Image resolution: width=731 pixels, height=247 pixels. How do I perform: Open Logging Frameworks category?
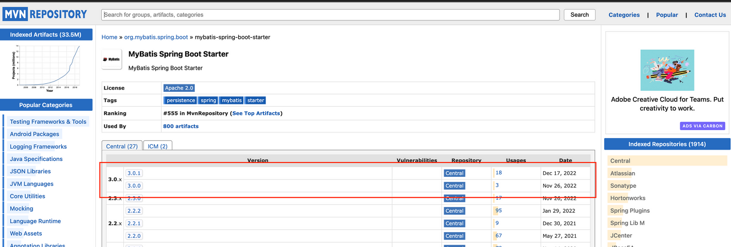coord(38,147)
